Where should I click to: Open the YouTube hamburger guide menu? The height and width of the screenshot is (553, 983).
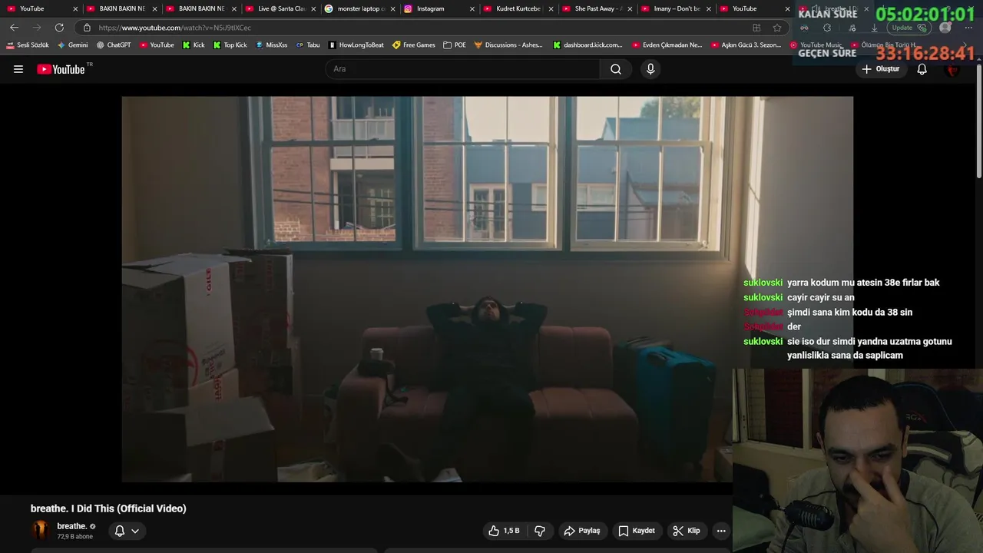18,69
